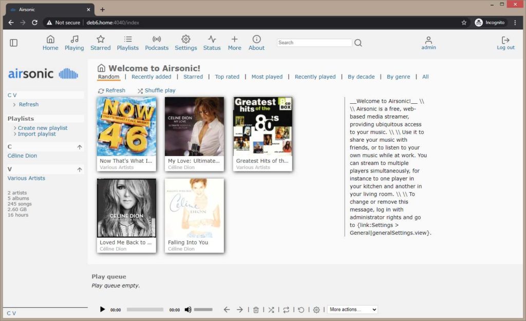Go back in browser history
Screen dimensions: 526x321
tap(11, 23)
